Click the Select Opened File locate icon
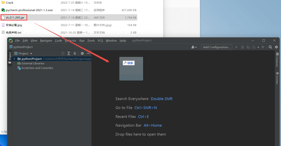Image resolution: width=281 pixels, height=146 pixels. (x=63, y=54)
